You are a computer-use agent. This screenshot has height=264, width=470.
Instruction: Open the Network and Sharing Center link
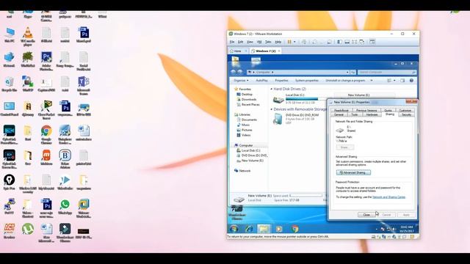pyautogui.click(x=388, y=197)
